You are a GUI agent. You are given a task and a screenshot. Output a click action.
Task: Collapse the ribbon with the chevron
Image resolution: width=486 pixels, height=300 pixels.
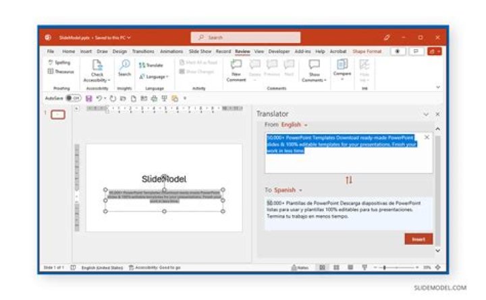click(438, 88)
